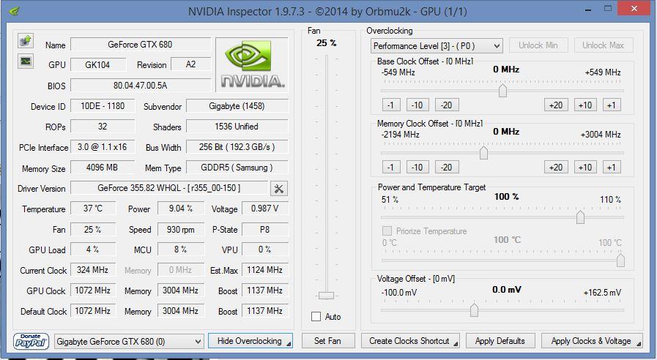The width and height of the screenshot is (657, 360).
Task: Maximize the NVIDIA Inspector window
Action: point(608,8)
